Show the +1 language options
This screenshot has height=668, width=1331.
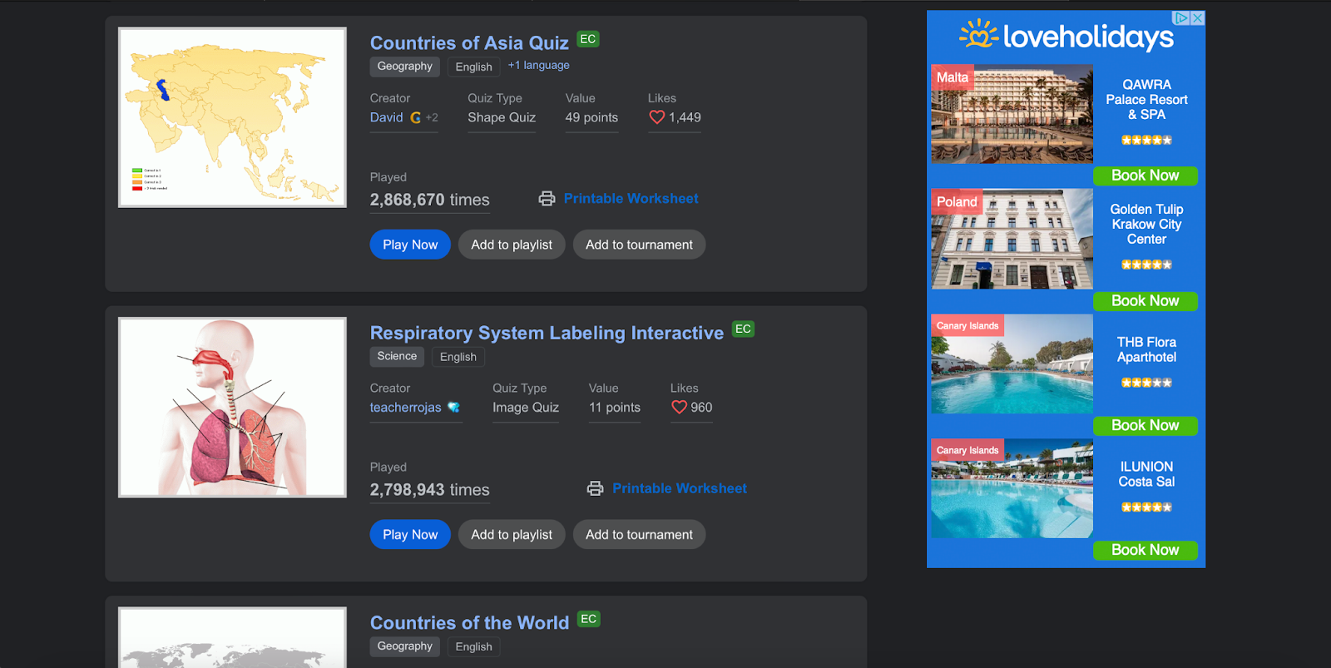pos(539,65)
